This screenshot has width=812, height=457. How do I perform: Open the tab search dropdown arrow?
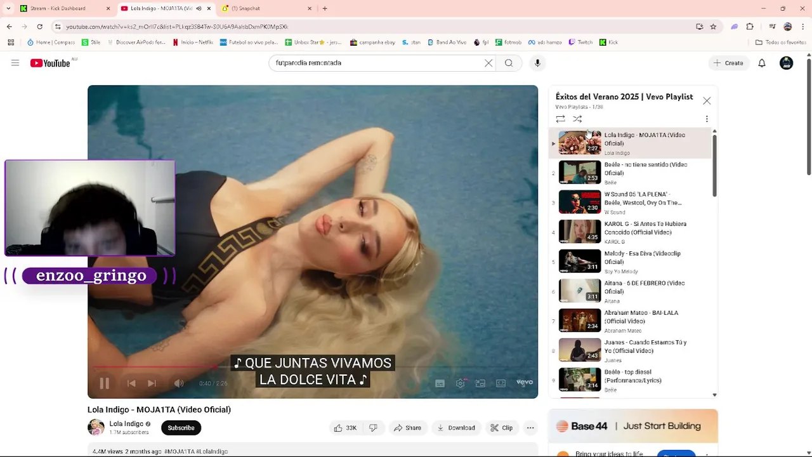(8, 8)
